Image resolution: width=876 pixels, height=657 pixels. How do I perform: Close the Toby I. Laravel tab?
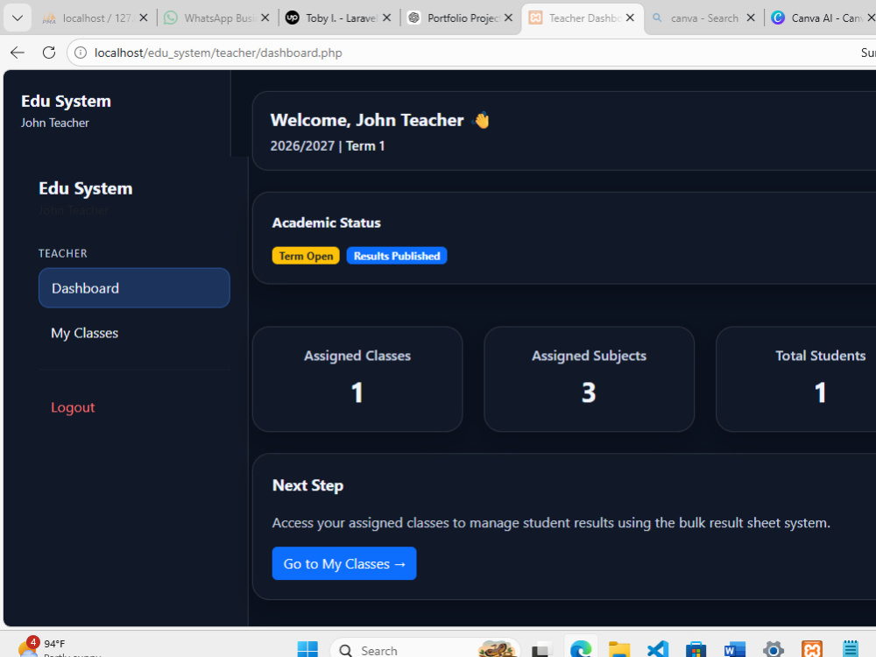[x=386, y=18]
